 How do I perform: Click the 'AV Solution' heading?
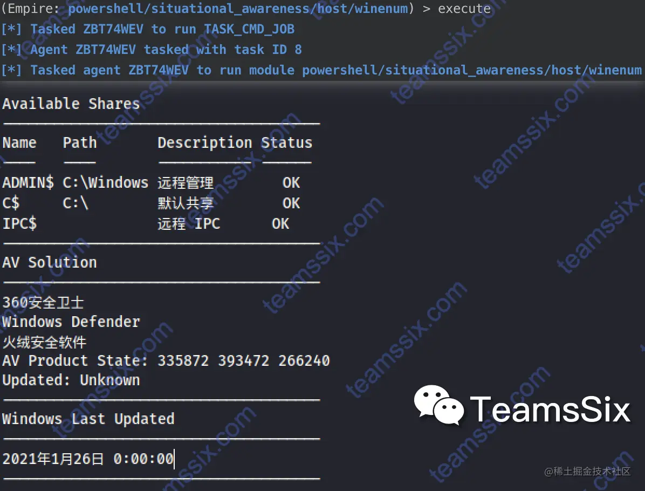tap(50, 263)
